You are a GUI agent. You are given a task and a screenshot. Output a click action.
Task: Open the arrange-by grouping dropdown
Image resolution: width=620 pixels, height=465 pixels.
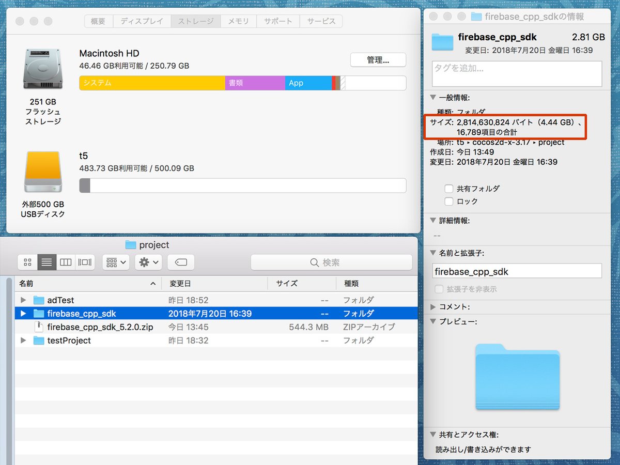click(x=116, y=262)
